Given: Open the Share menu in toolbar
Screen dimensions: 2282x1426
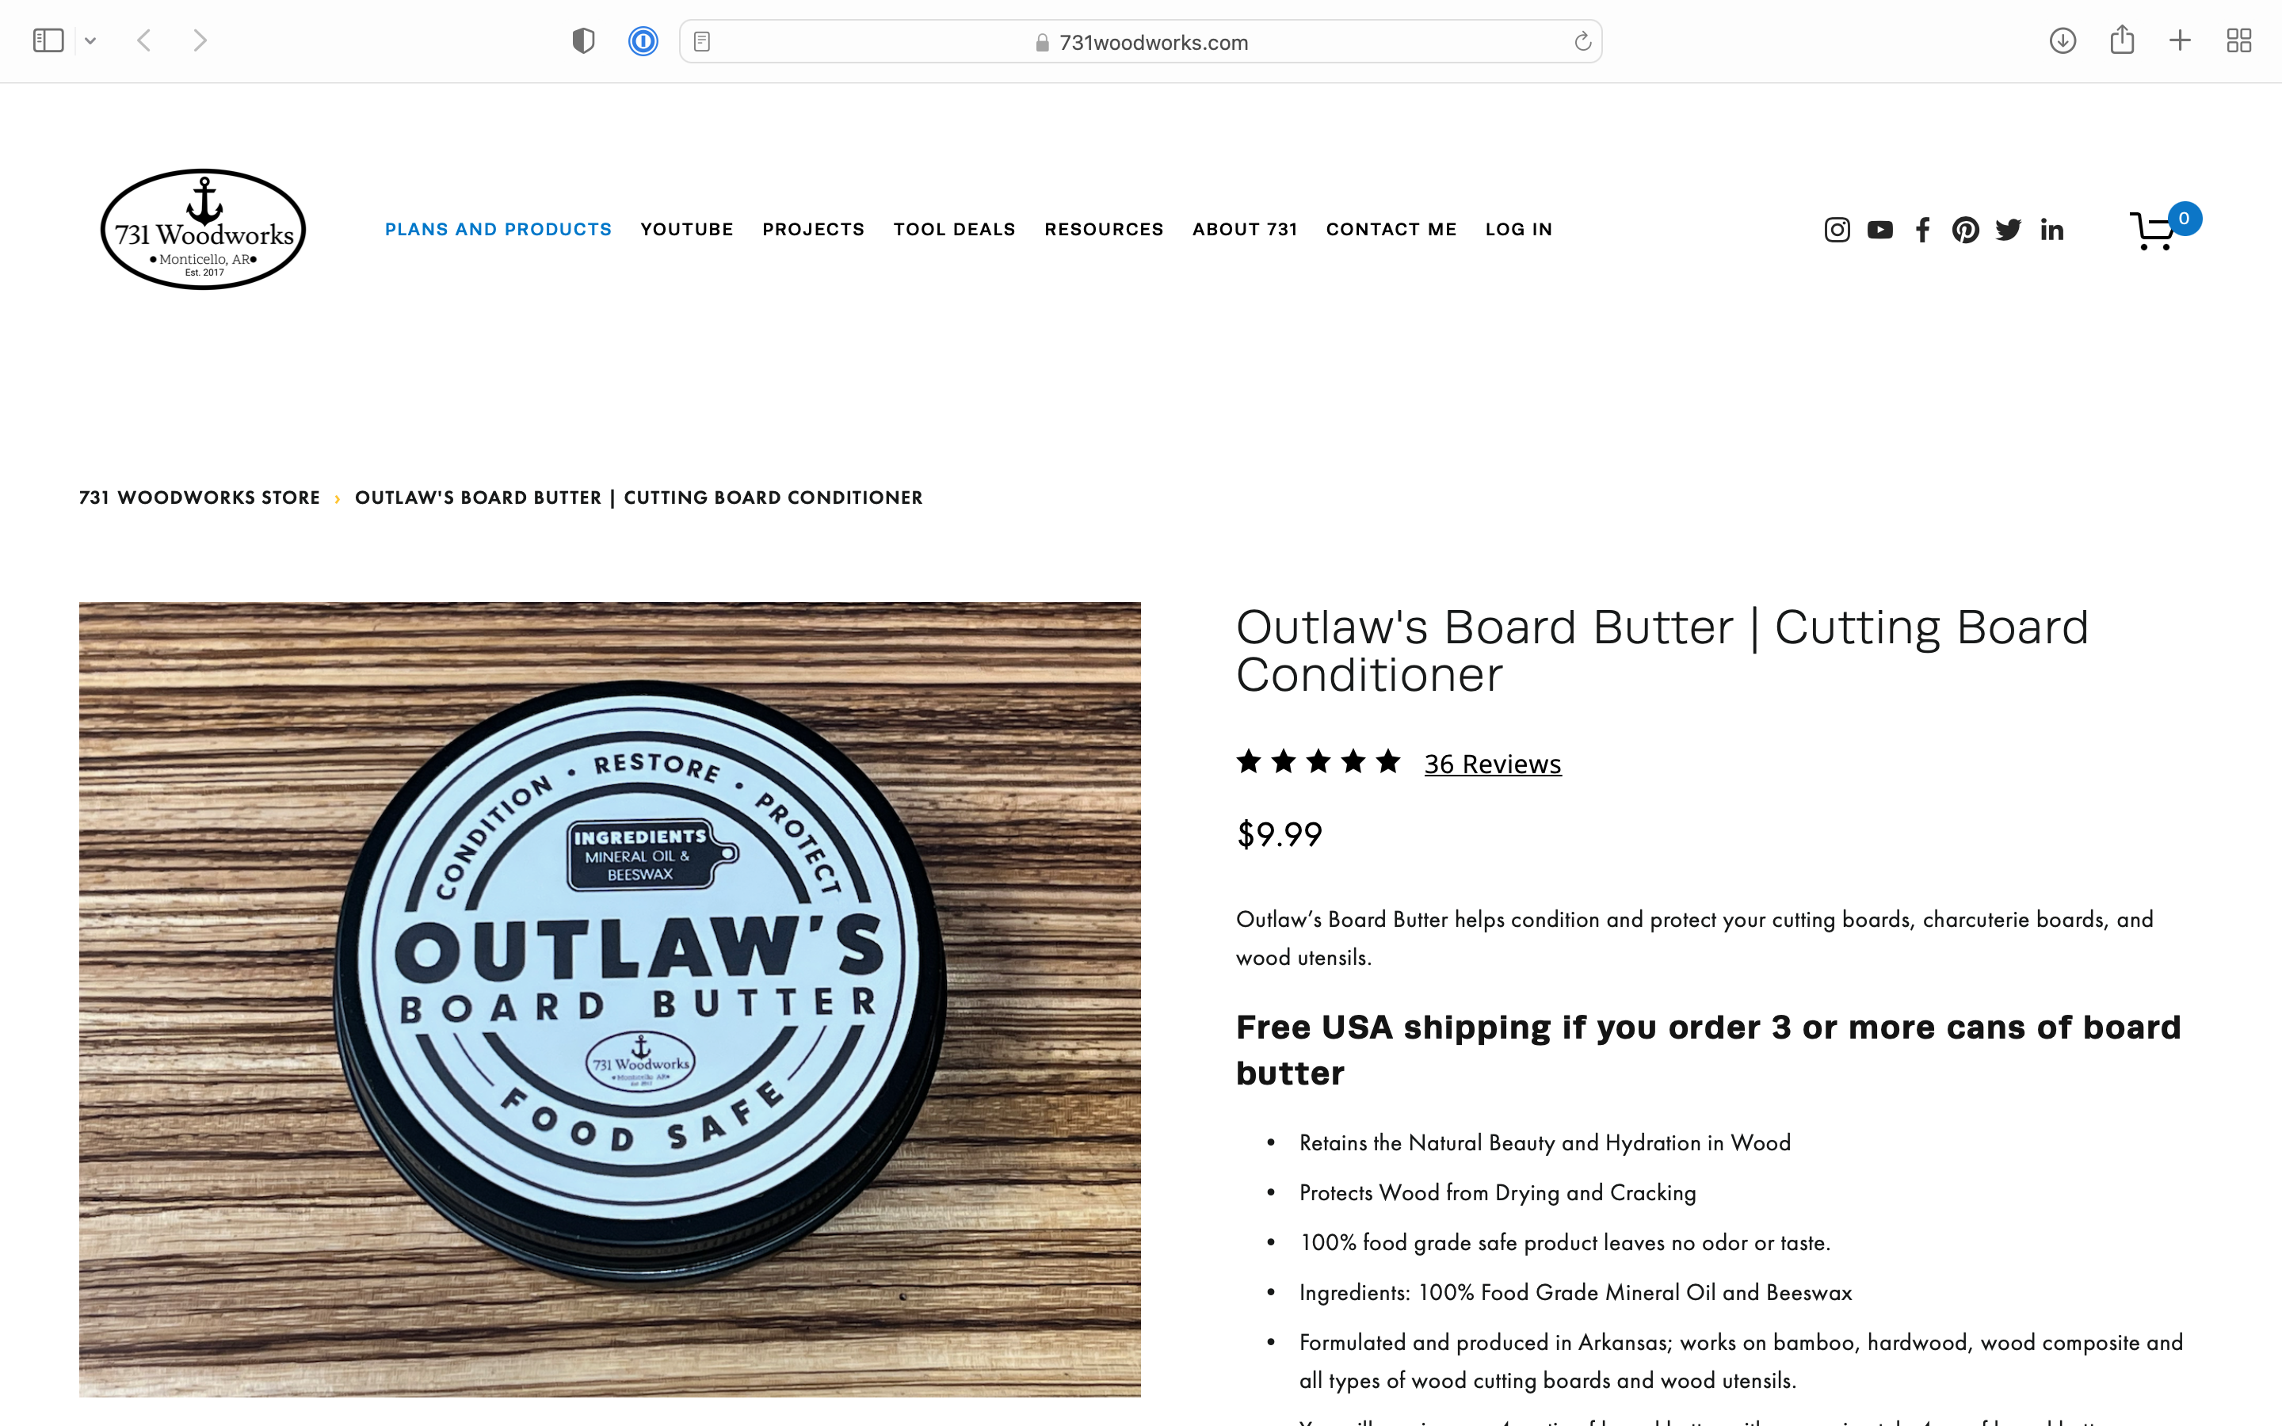Looking at the screenshot, I should (x=2122, y=40).
